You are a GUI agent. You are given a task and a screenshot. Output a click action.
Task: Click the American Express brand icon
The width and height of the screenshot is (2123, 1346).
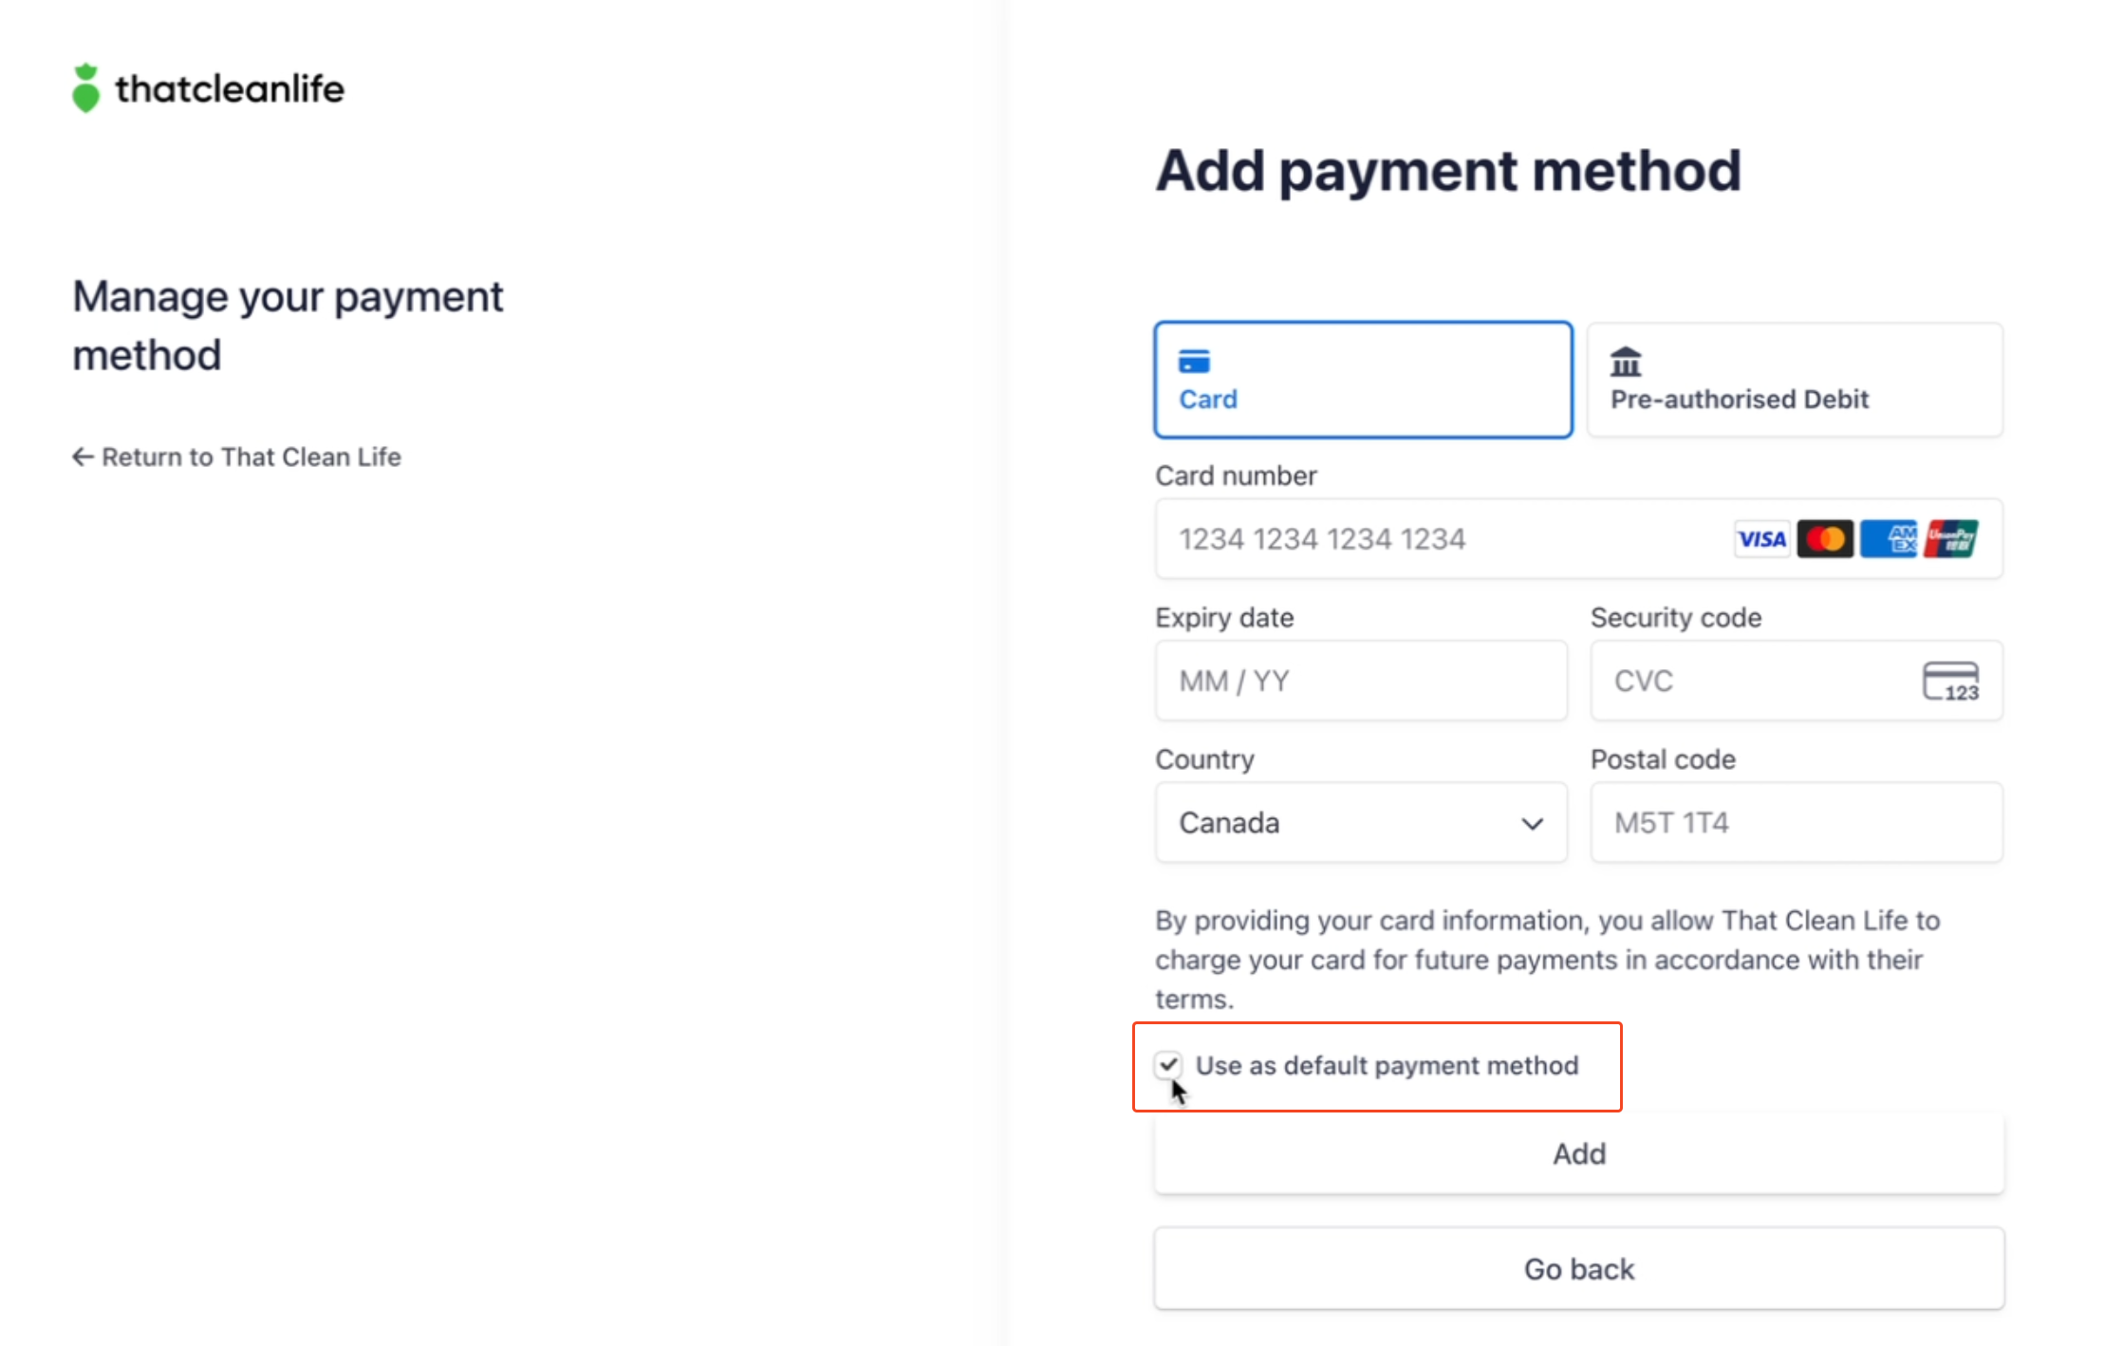pos(1889,539)
